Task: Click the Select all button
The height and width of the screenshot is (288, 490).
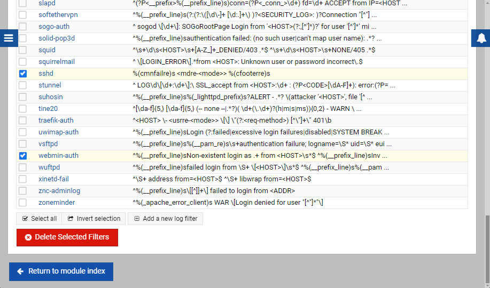Action: [x=39, y=219]
